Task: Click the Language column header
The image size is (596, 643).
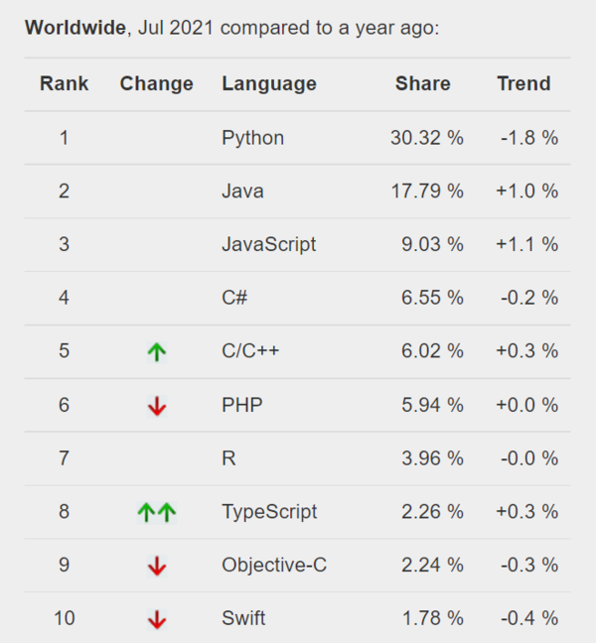Action: coord(269,83)
